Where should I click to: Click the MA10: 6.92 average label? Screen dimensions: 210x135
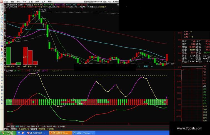click(49, 5)
